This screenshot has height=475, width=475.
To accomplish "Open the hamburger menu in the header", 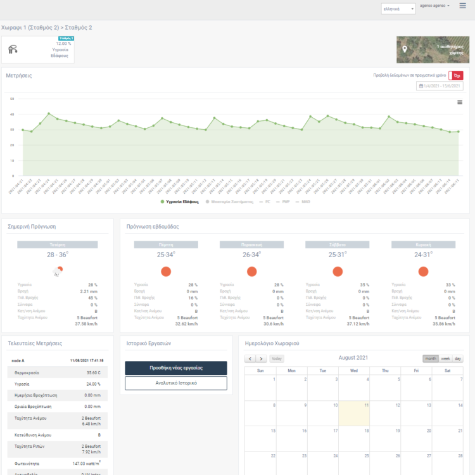I will pyautogui.click(x=463, y=6).
